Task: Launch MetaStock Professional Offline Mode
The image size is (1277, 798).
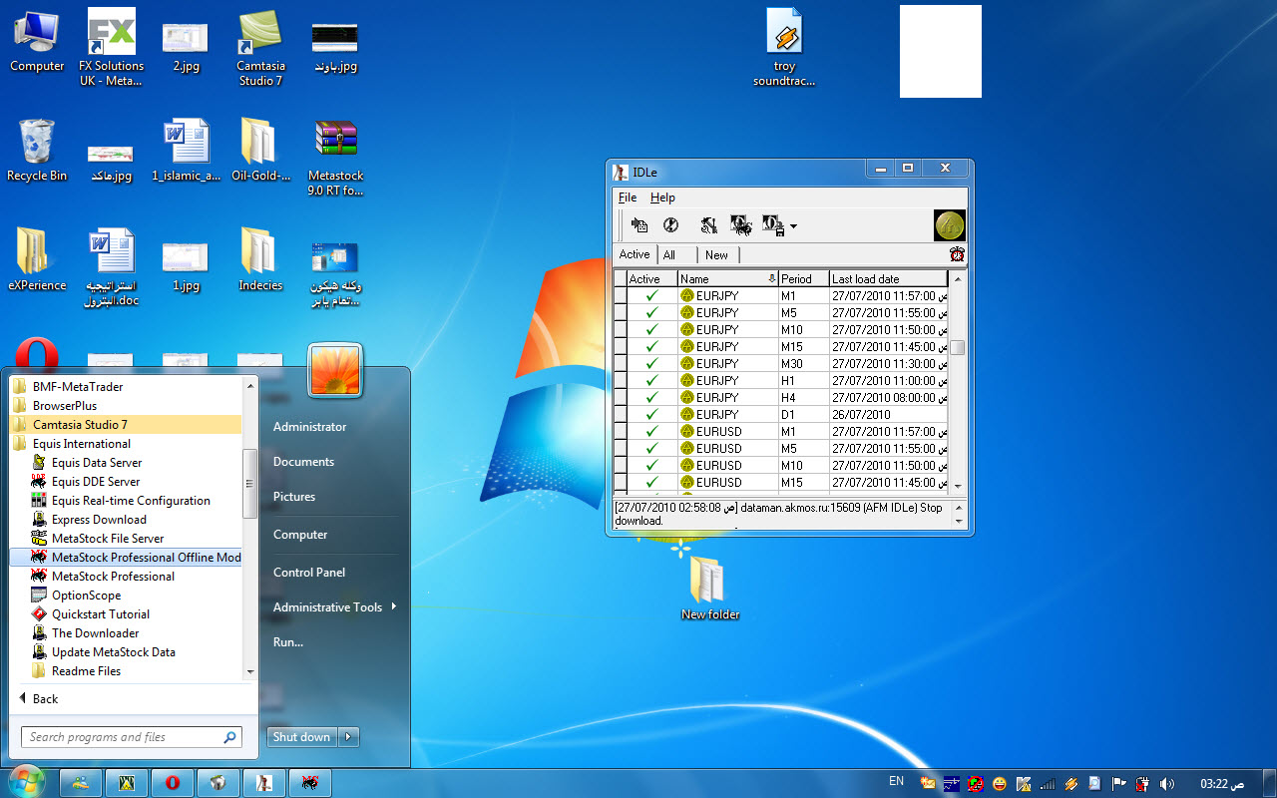Action: (x=126, y=558)
